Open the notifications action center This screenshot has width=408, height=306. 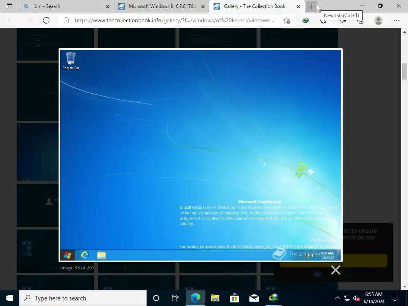click(x=395, y=298)
